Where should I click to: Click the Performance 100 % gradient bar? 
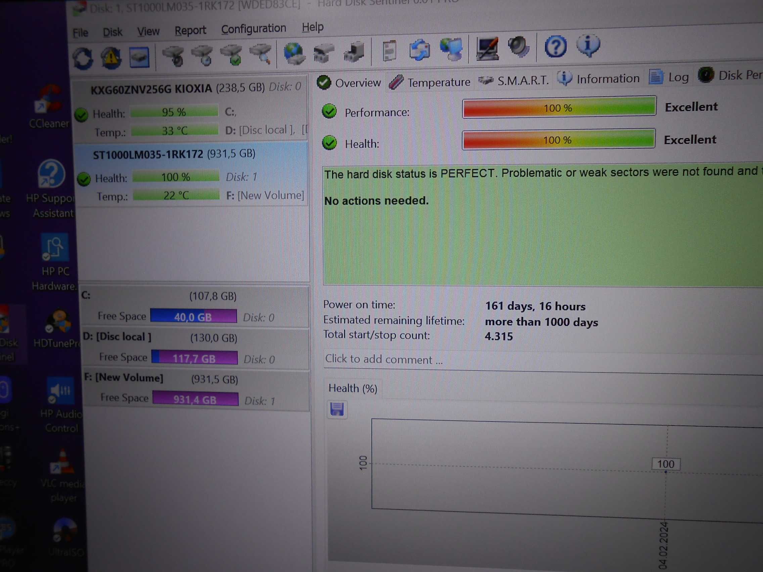click(559, 107)
